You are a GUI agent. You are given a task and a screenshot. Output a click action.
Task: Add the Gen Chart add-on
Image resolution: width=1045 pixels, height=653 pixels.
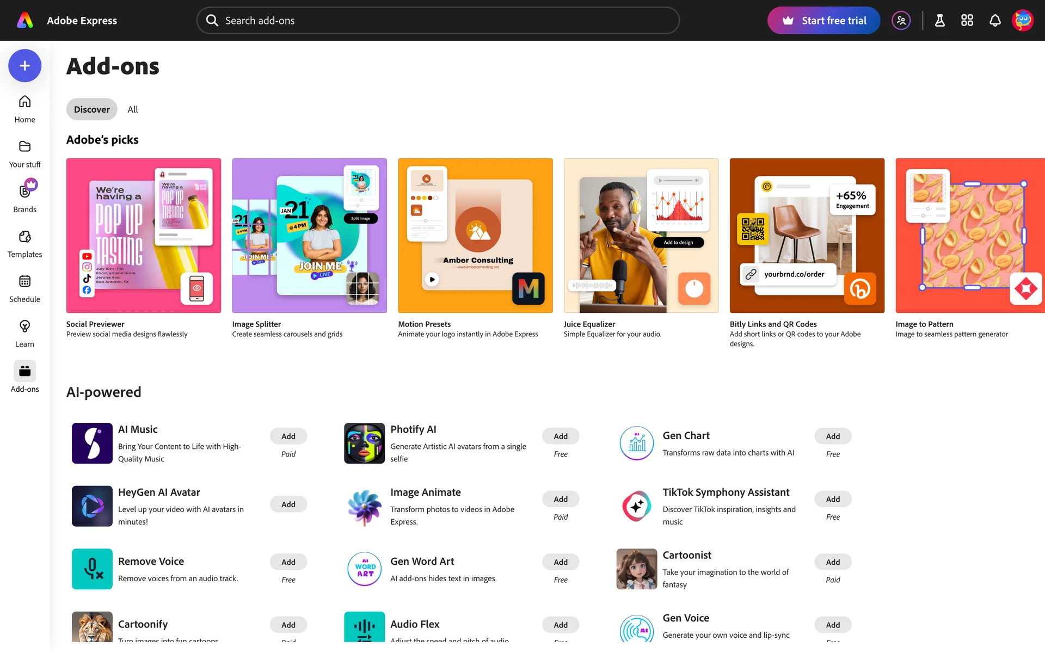coord(833,436)
